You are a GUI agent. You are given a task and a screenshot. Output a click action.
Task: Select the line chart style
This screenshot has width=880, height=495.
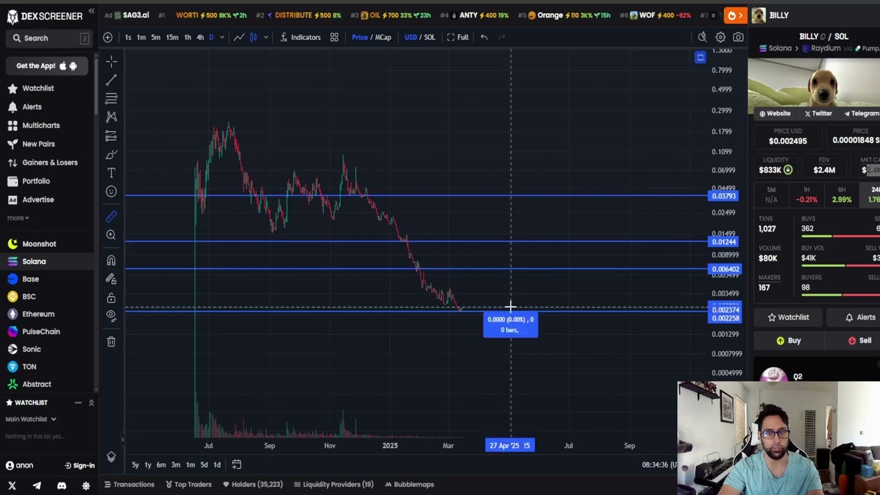pyautogui.click(x=239, y=37)
